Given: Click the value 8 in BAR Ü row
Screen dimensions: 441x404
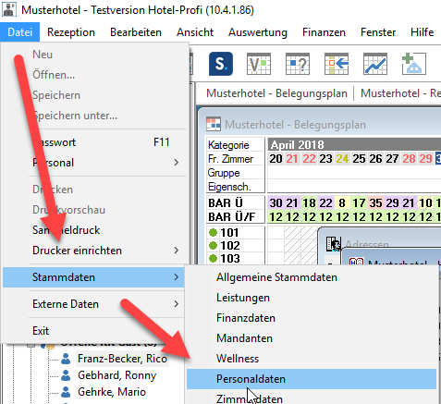Looking at the screenshot, I should 342,202.
